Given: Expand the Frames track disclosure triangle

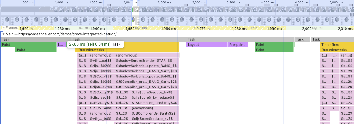Looking at the screenshot, I should (3, 28).
